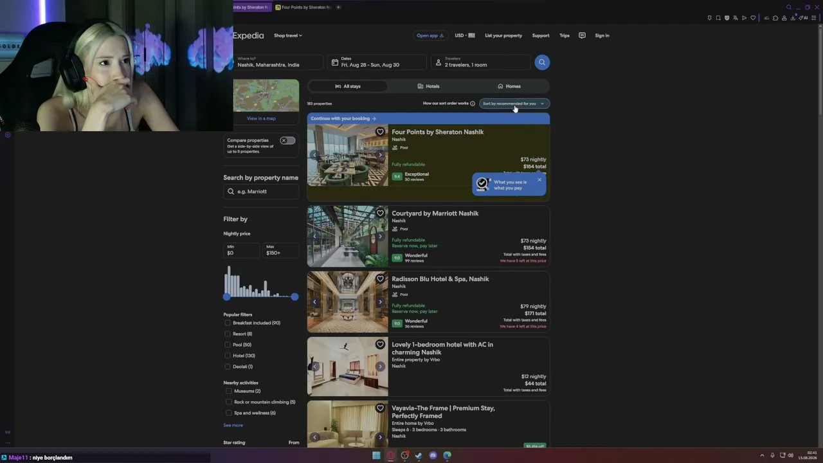Open the Travelers selector

pyautogui.click(x=480, y=62)
